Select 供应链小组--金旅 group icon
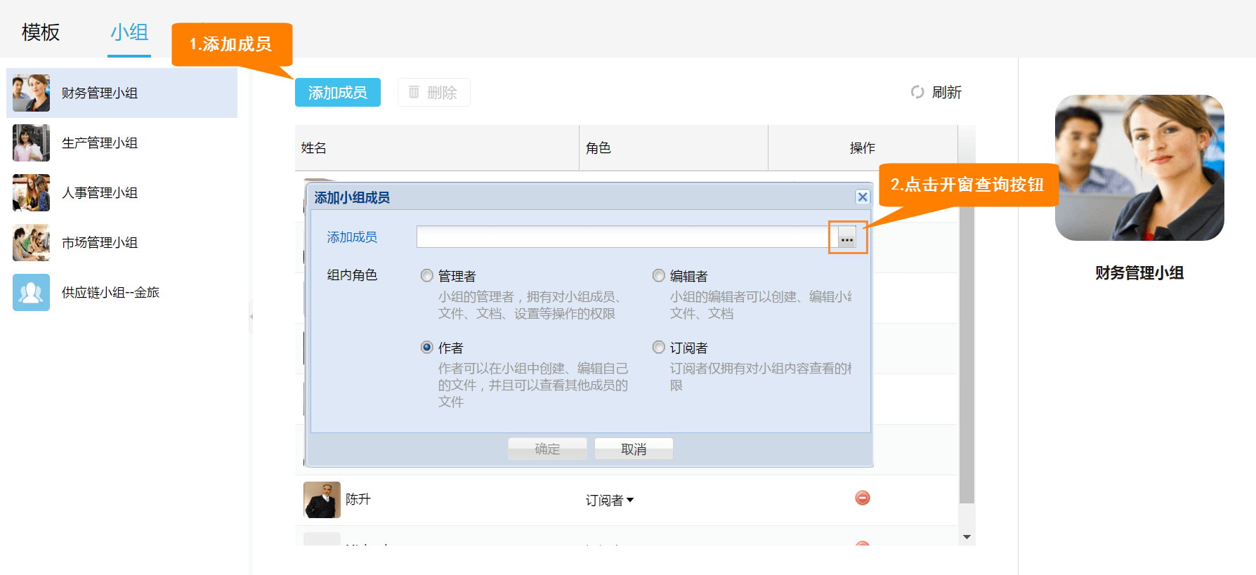 [31, 292]
